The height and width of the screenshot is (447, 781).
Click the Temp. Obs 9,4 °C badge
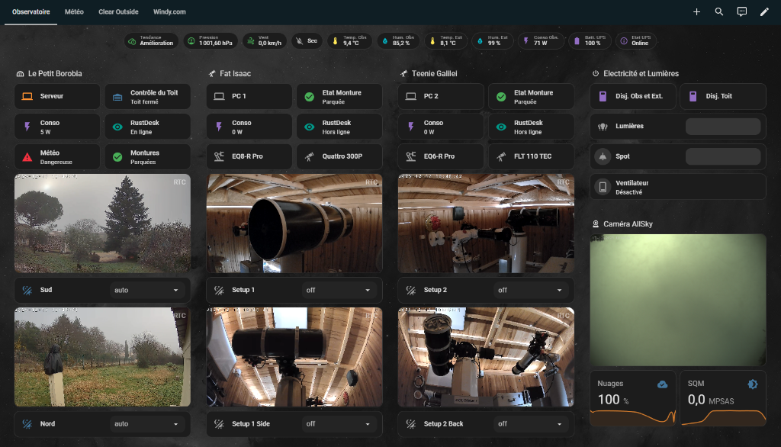tap(349, 41)
